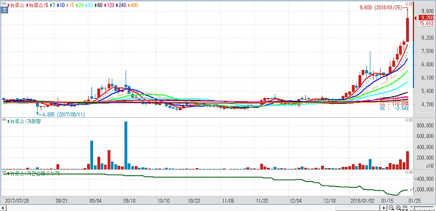Click the zoom in magnifier icon
Image resolution: width=436 pixels, height=211 pixels.
[x=398, y=208]
